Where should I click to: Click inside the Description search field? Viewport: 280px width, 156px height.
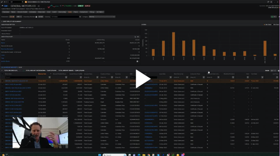click(20, 77)
